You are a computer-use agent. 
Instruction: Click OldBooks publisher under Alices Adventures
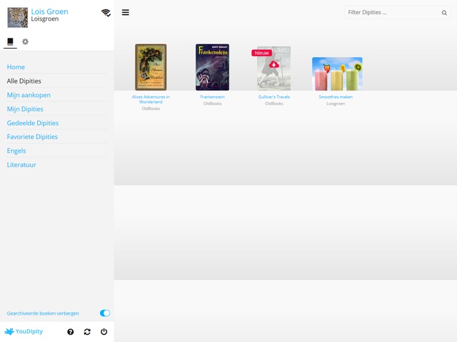pyautogui.click(x=151, y=108)
